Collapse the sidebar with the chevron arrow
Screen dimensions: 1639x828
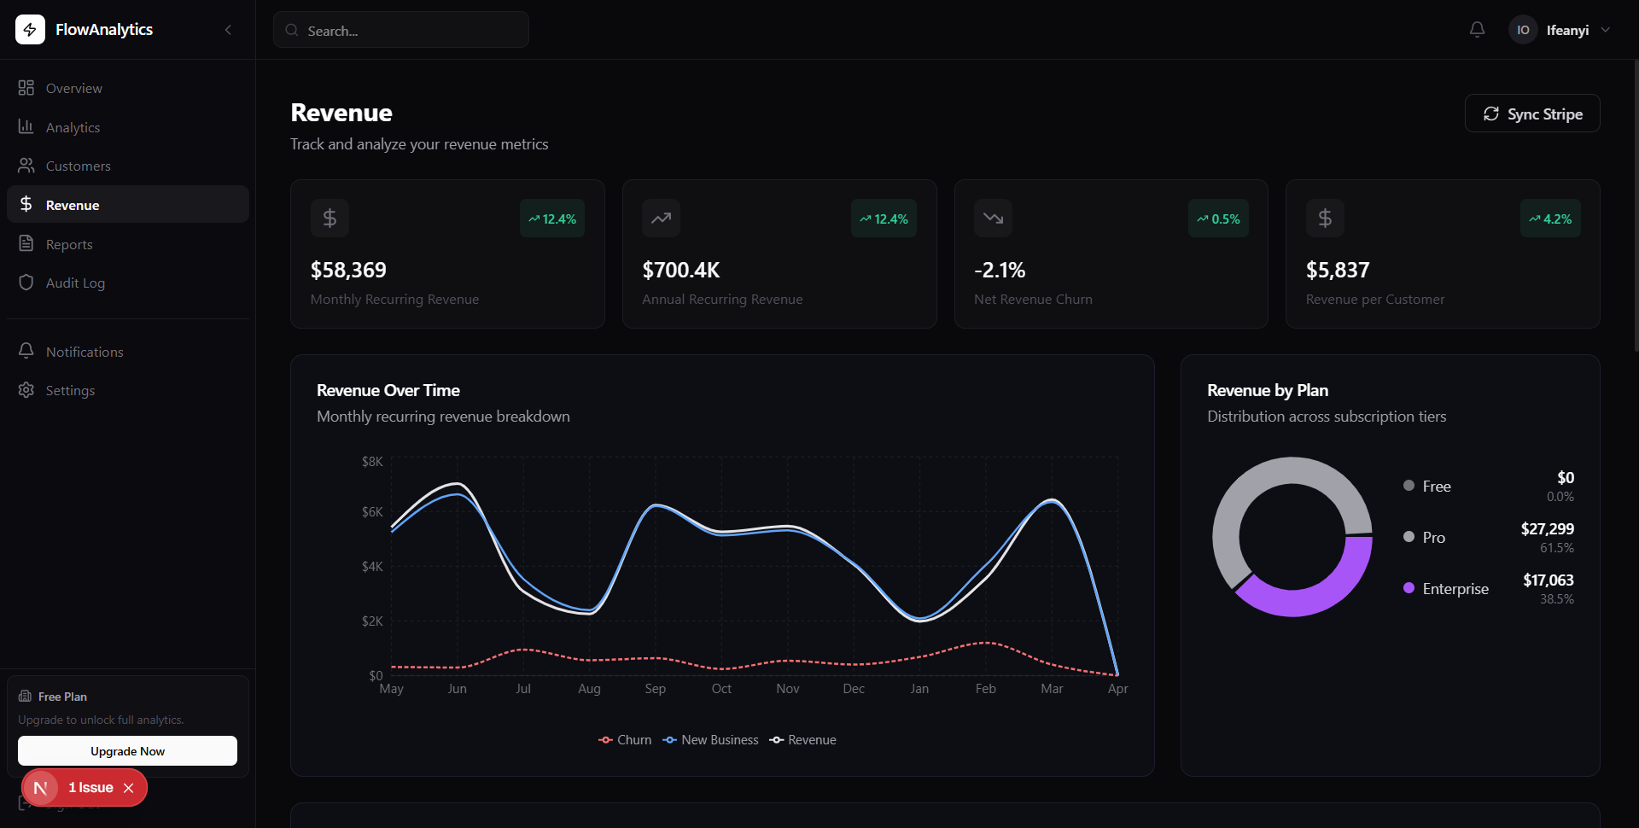[x=228, y=29]
